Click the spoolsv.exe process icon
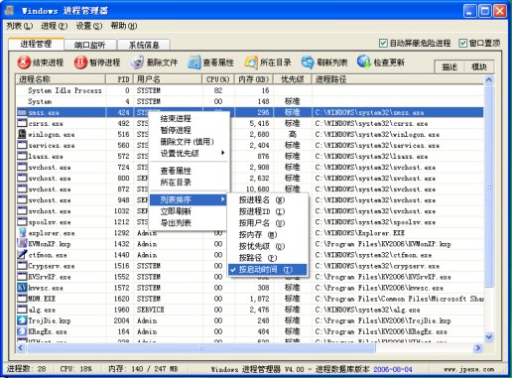Viewport: 512px width, 378px height. pyautogui.click(x=22, y=221)
